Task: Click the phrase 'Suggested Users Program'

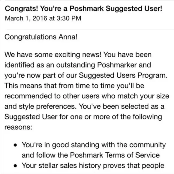Action: click(122, 76)
